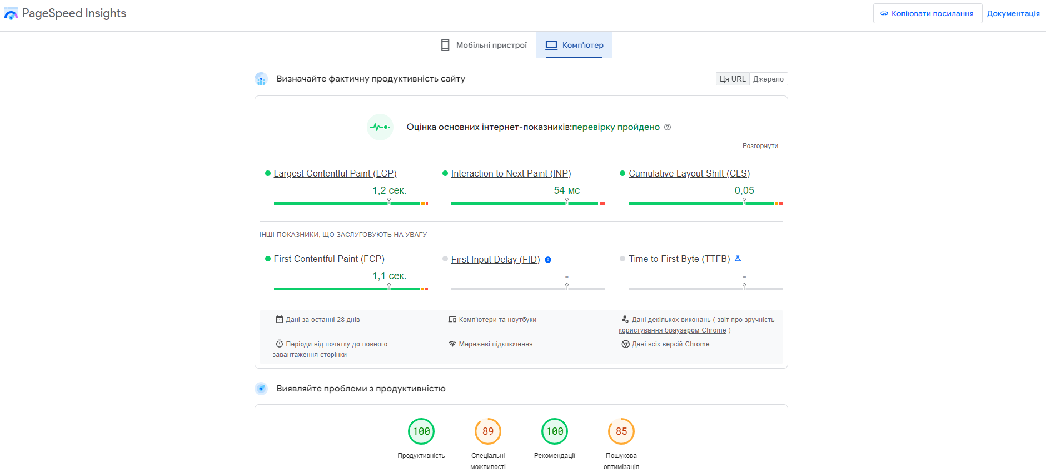The image size is (1046, 473).
Task: Click the Chrome icon by Дані всіх версій Chrome
Action: tap(625, 344)
